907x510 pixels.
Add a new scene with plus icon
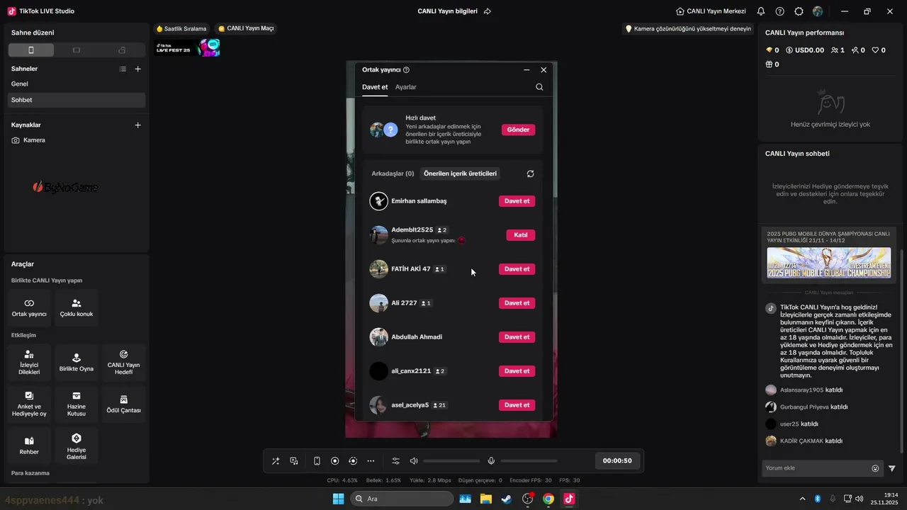click(138, 69)
